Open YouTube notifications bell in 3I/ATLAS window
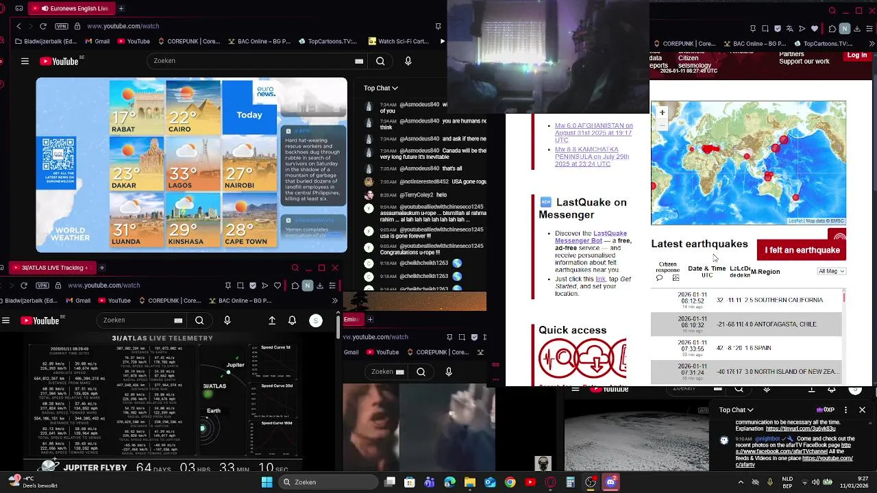 (x=293, y=320)
